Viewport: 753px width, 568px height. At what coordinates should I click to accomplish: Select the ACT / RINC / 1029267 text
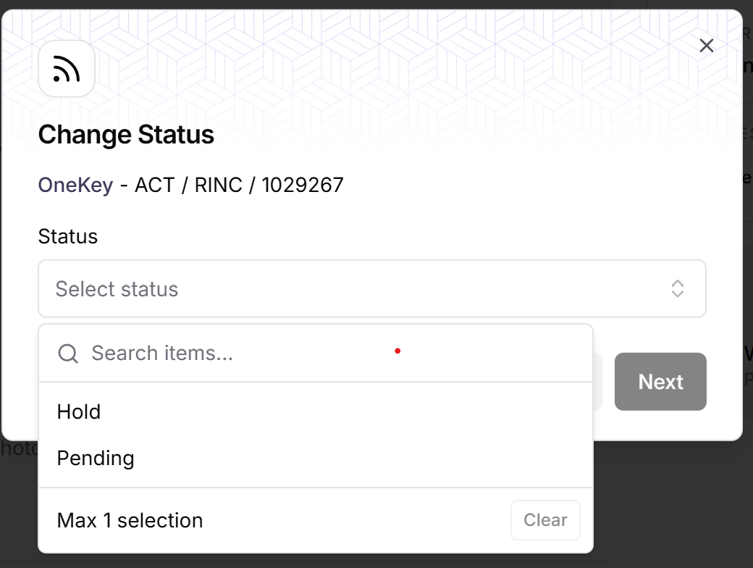click(x=239, y=185)
